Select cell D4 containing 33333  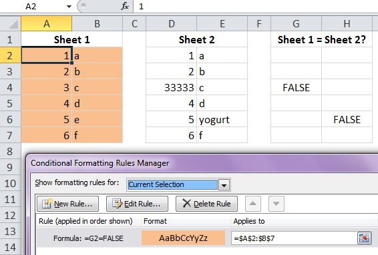172,87
